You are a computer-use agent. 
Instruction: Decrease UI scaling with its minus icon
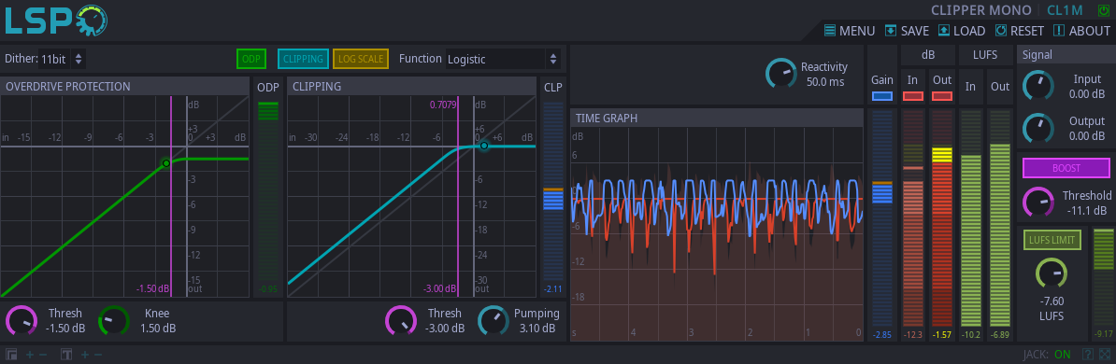point(43,354)
